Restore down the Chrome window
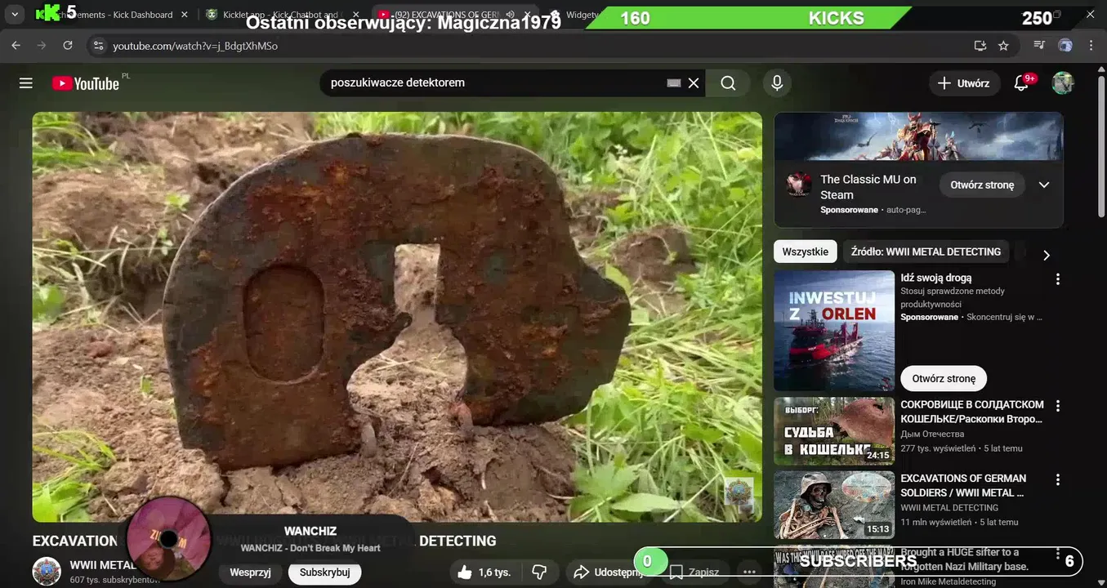Viewport: 1107px width, 588px height. [x=1057, y=15]
